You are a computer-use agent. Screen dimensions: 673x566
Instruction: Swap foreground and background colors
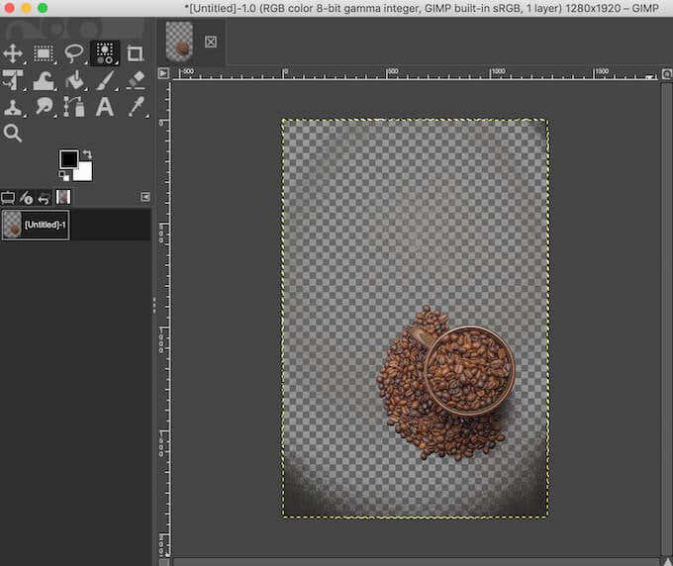[86, 154]
